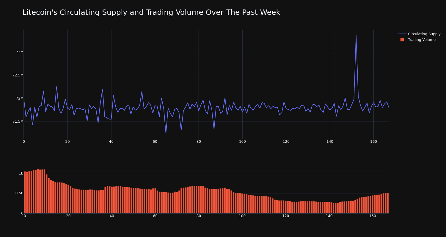Click the 71.5M y-axis label
The height and width of the screenshot is (237, 446).
(x=18, y=121)
